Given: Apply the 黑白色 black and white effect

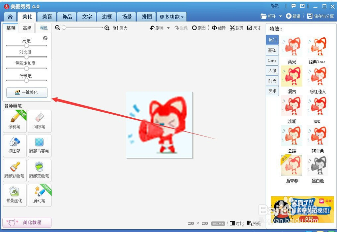Looking at the screenshot, I should click(317, 165).
